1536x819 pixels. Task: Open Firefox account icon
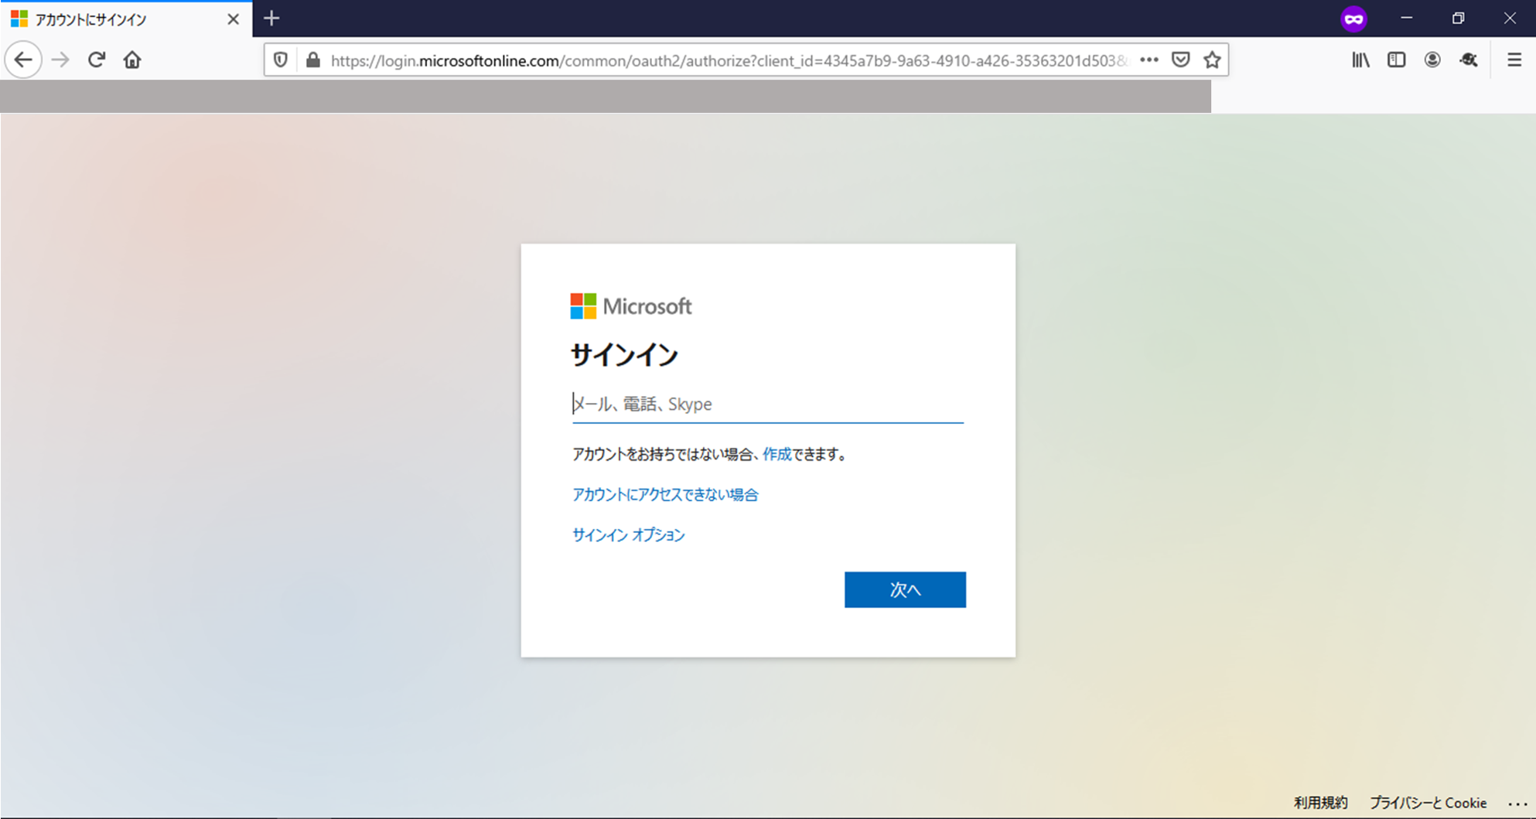pos(1432,60)
